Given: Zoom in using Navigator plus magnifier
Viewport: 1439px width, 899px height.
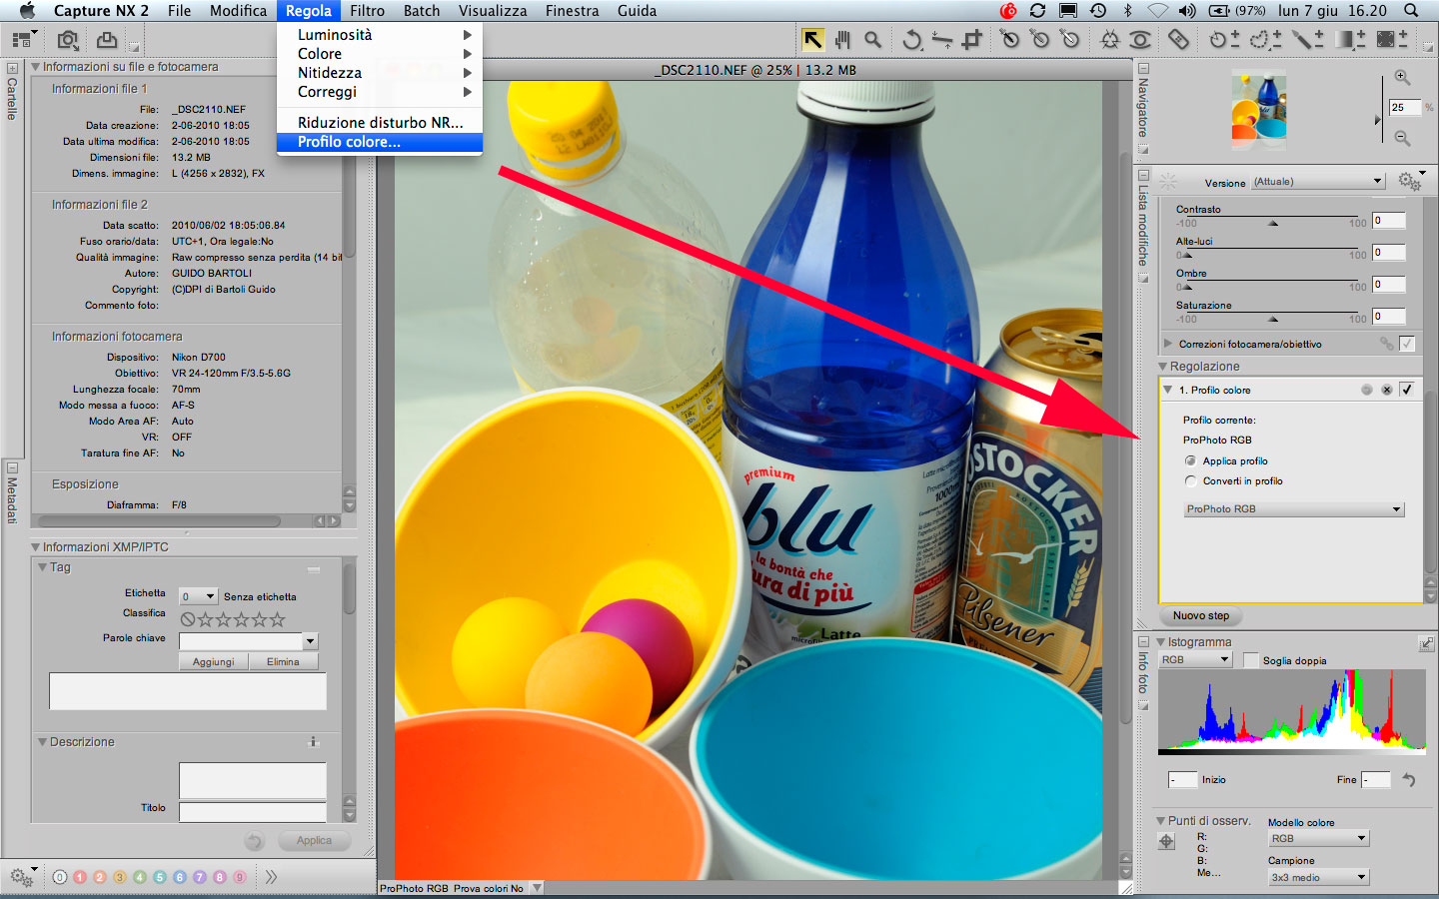Looking at the screenshot, I should [1402, 78].
